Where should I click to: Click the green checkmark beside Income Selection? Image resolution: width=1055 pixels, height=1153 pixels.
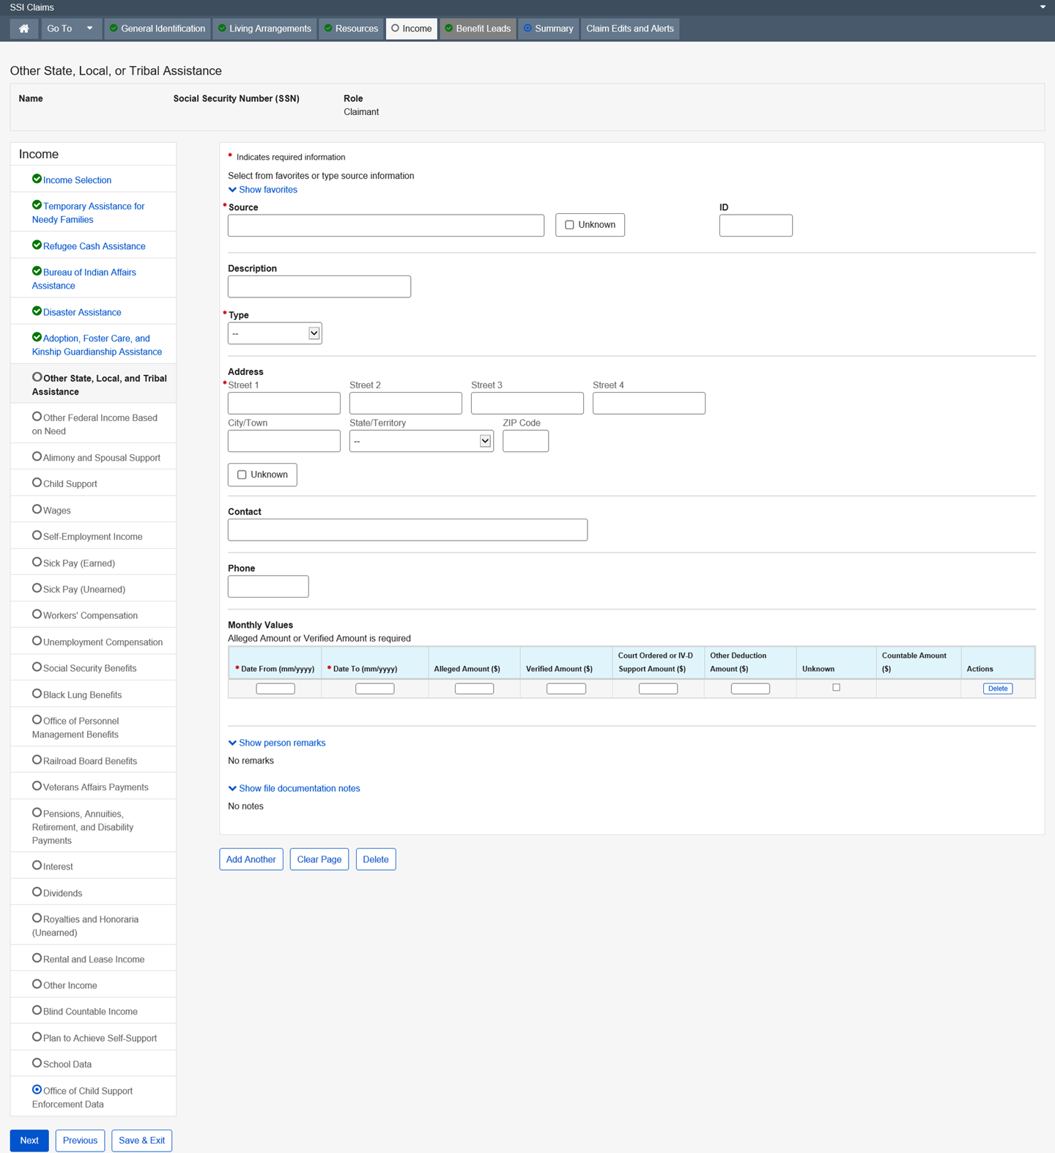coord(37,179)
